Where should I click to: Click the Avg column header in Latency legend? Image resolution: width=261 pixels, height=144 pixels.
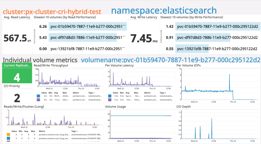point(127,93)
